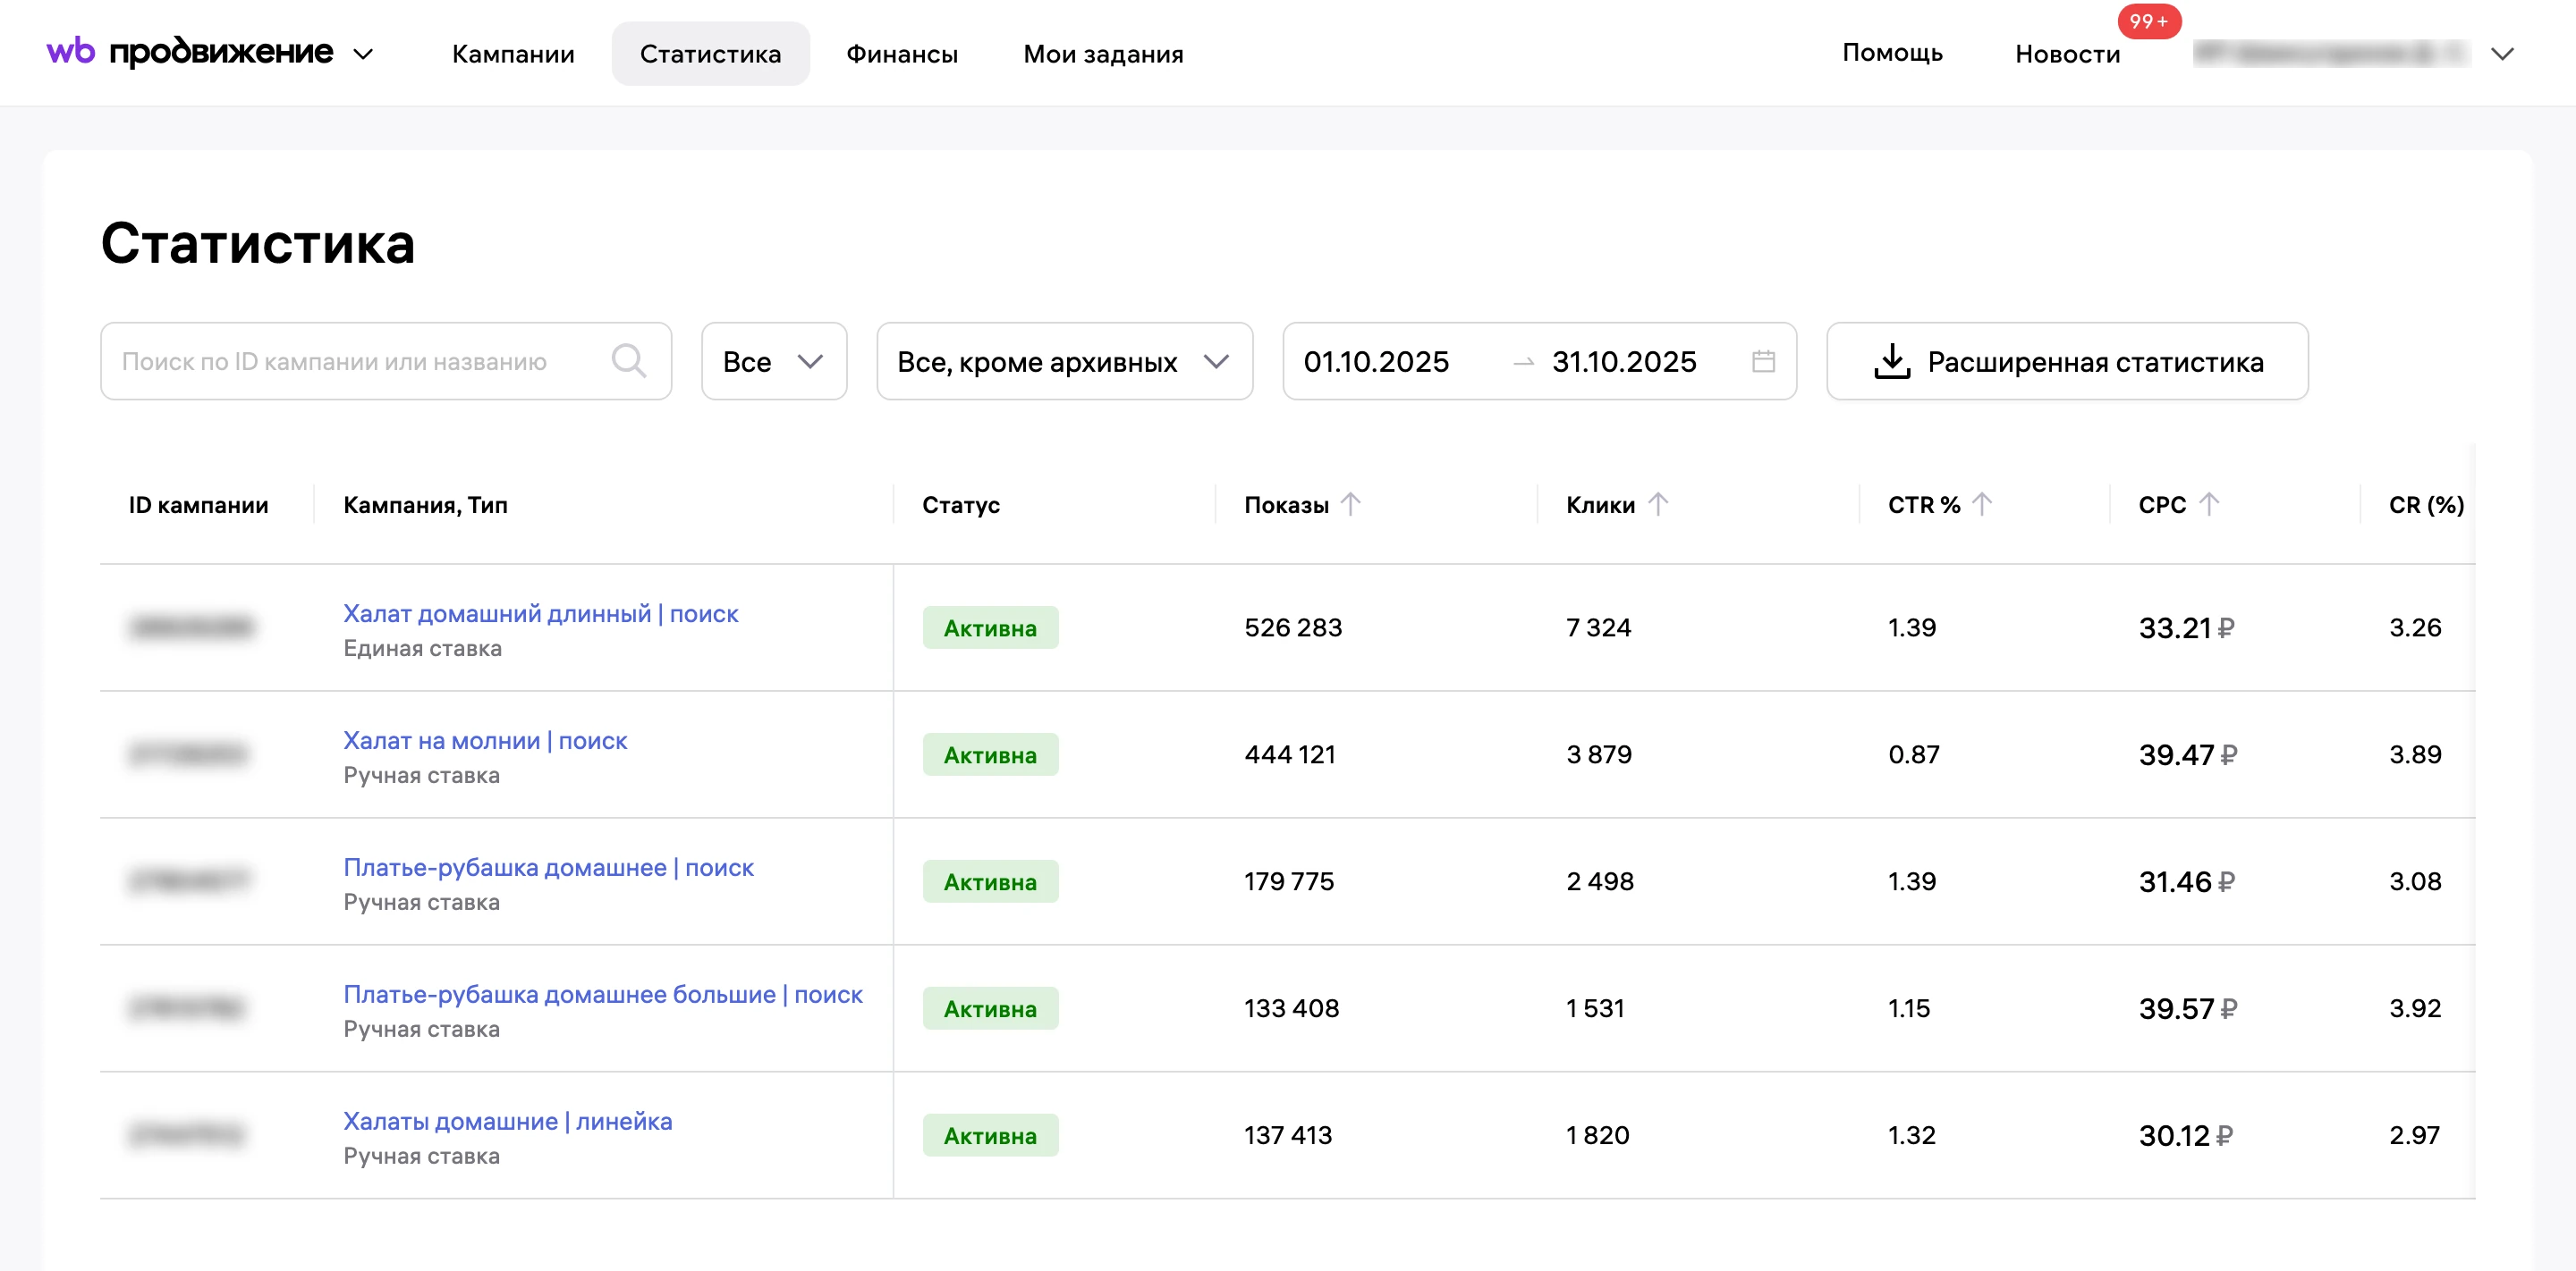Screen dimensions: 2576x1271
Task: Open campaign Платье-рубашка домашнее | поиск
Action: [x=548, y=867]
